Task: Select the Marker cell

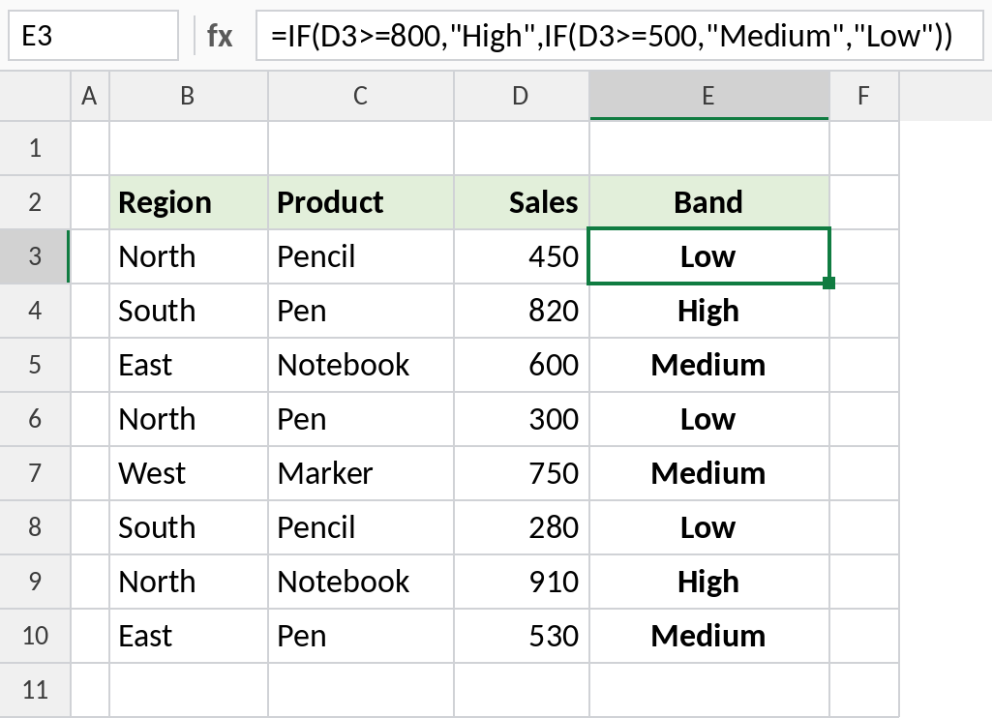Action: [361, 473]
